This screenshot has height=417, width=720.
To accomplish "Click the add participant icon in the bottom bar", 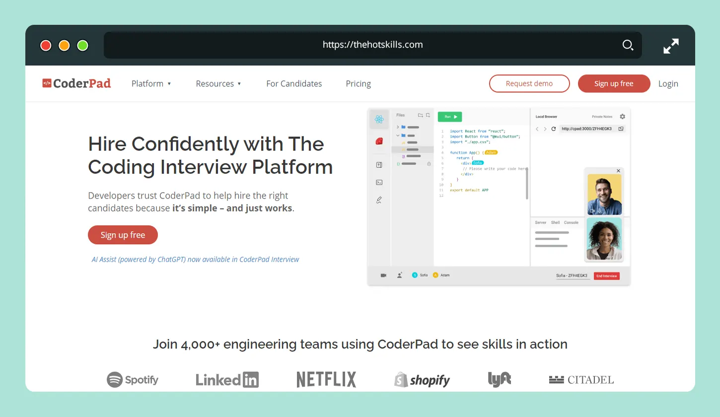I will pos(400,275).
